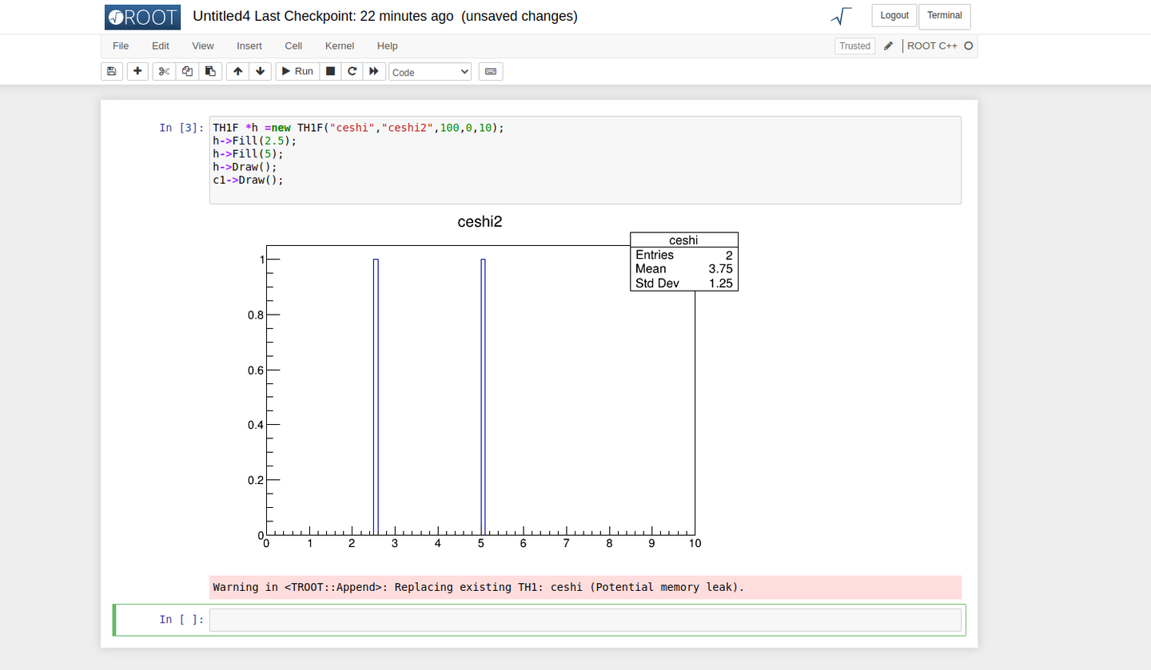Toggle the Trusted notebook indicator
This screenshot has height=670, width=1151.
pyautogui.click(x=854, y=46)
